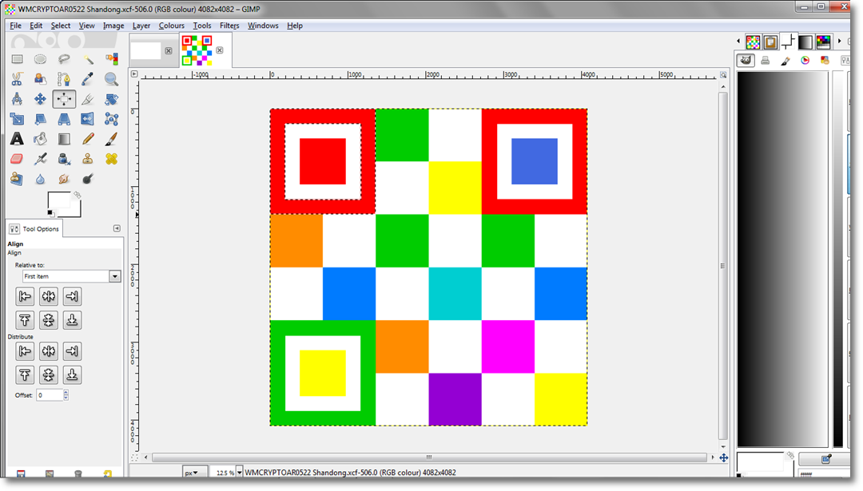Select the Smudge finger tool
The height and width of the screenshot is (491, 863).
pos(64,179)
